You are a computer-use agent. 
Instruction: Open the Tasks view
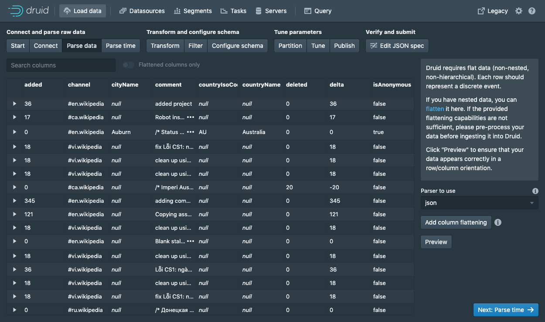[x=234, y=11]
